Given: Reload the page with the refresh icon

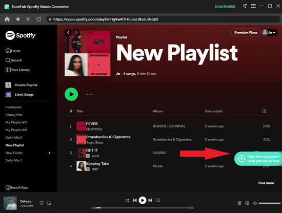Looking at the screenshot, I should [x=38, y=19].
